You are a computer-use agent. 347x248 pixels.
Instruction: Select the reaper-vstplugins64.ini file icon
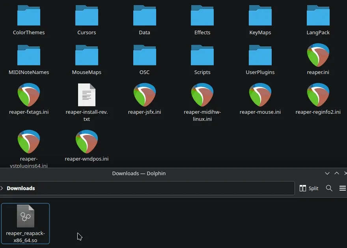coord(29,142)
